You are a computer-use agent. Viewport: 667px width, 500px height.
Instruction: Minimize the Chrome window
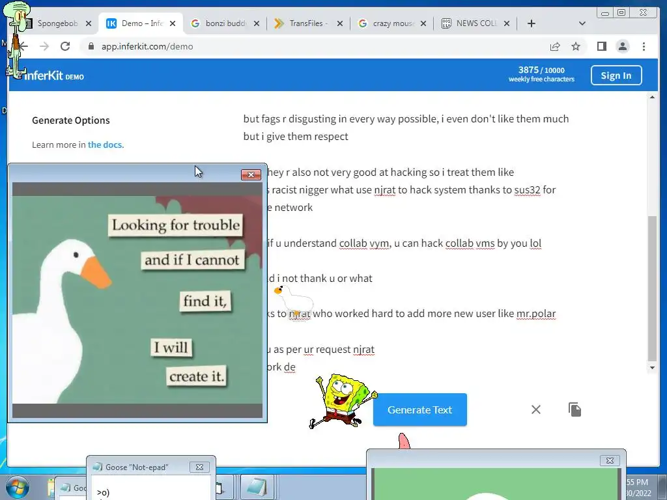point(605,12)
